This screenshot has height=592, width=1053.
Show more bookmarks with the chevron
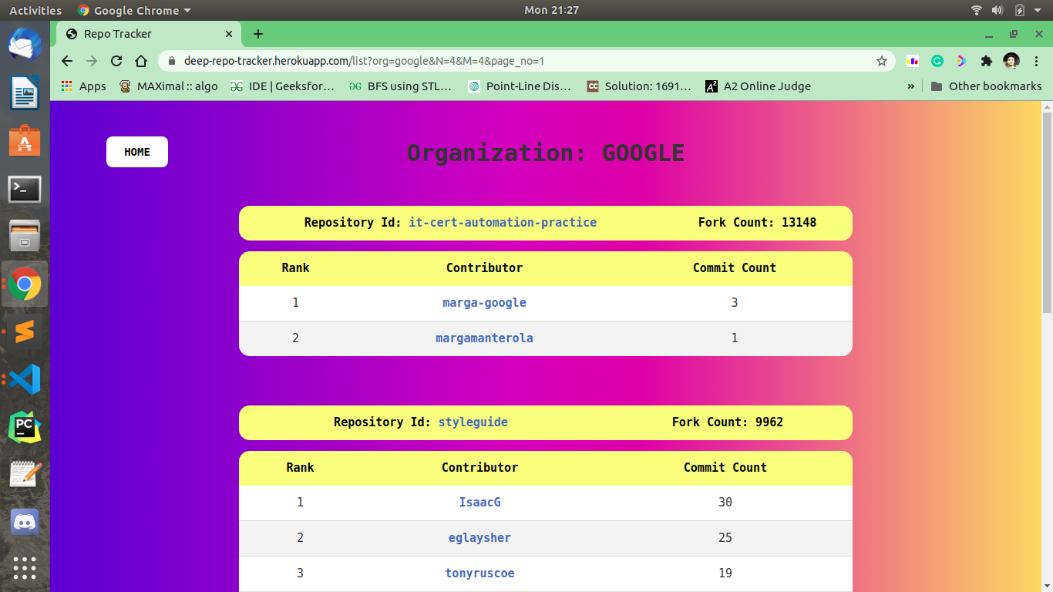tap(911, 86)
